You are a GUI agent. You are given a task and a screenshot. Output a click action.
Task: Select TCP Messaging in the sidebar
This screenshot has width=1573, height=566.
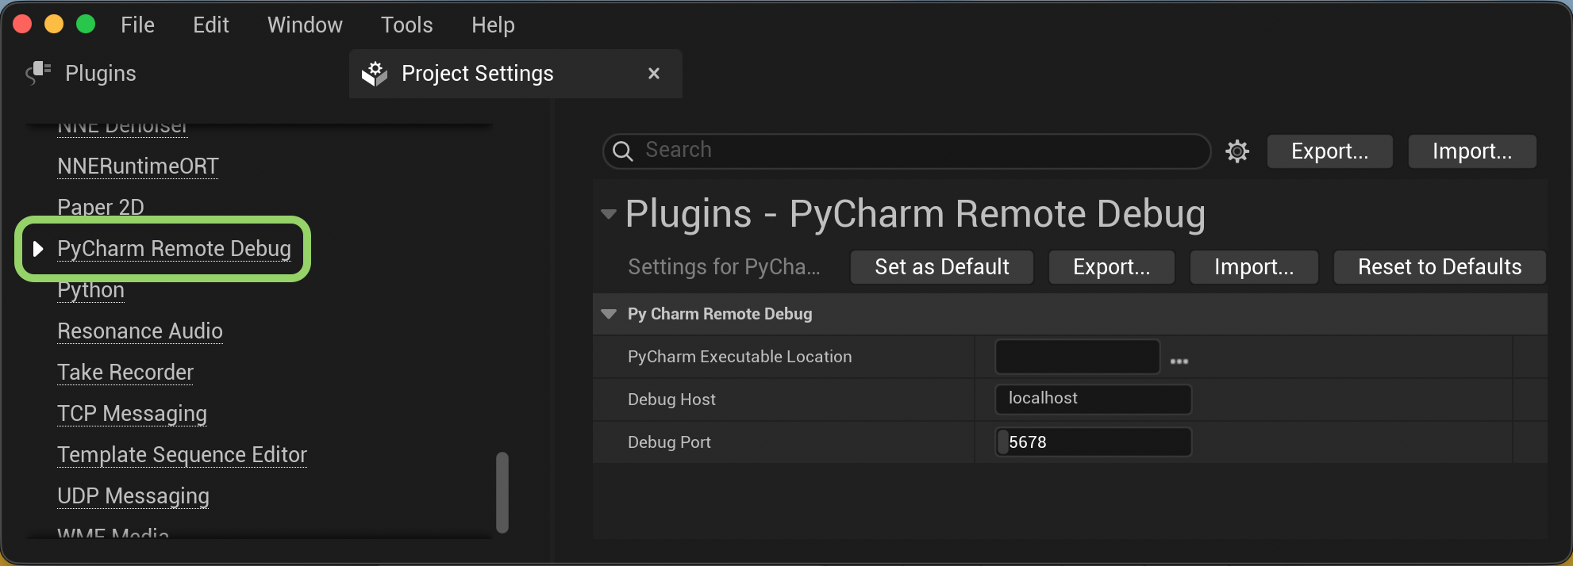[x=132, y=414]
